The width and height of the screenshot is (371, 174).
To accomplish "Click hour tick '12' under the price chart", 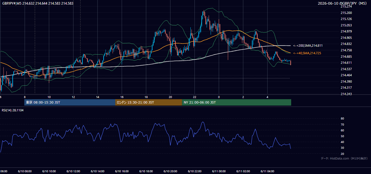I will point(73,97).
